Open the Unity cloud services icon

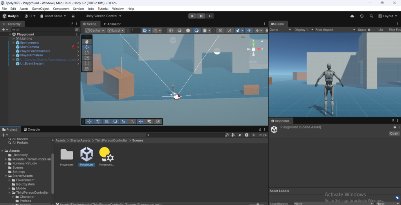coord(352,16)
